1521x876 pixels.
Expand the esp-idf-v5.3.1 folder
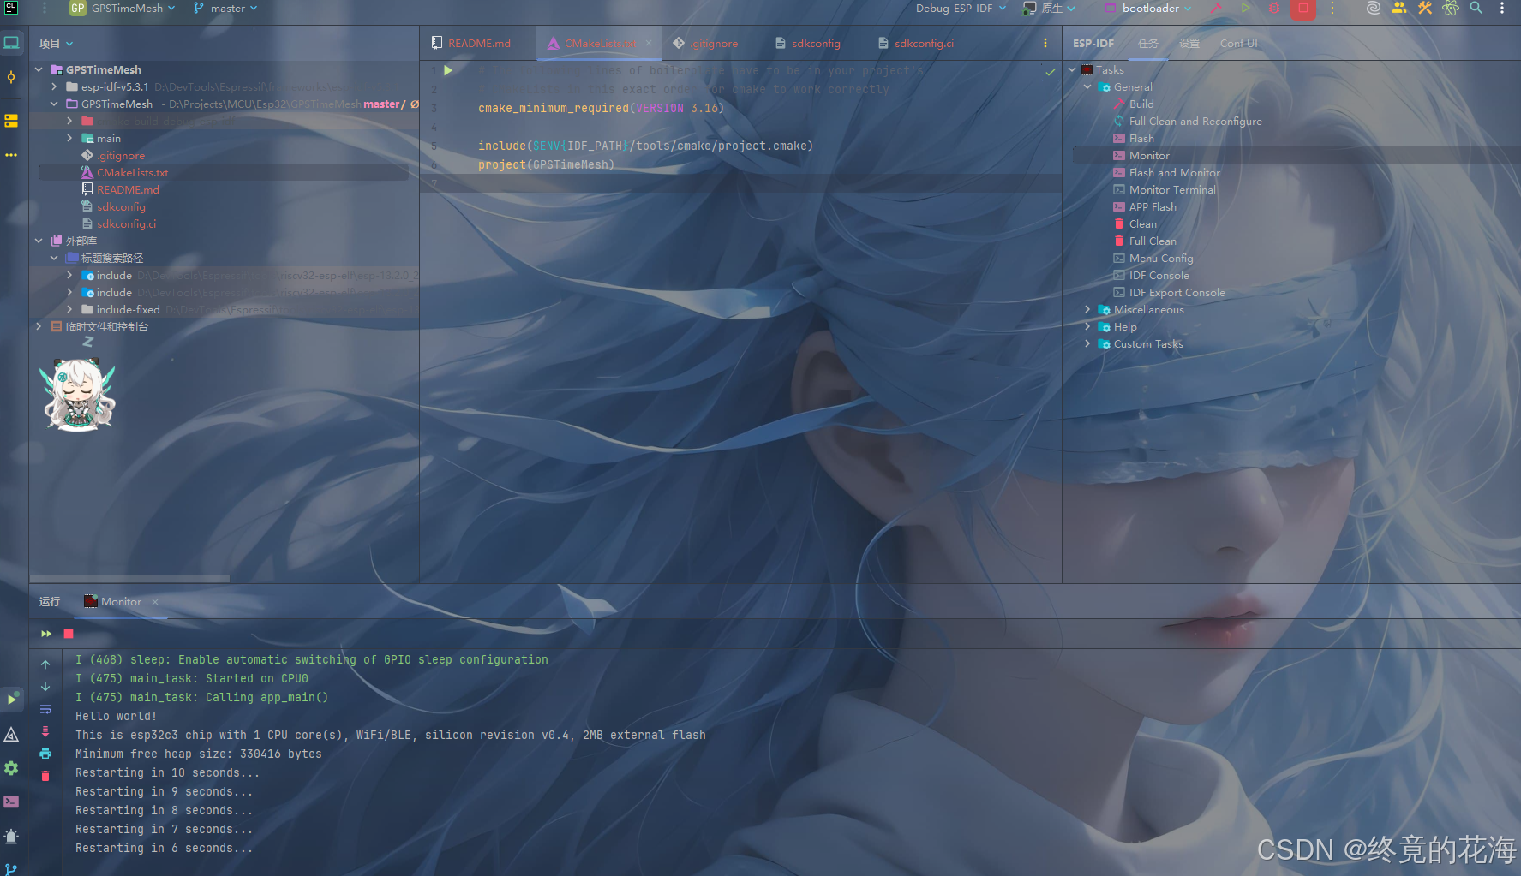[x=54, y=86]
